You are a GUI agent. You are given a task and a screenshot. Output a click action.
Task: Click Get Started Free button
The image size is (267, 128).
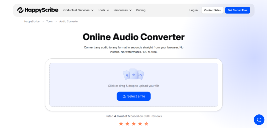(x=238, y=10)
